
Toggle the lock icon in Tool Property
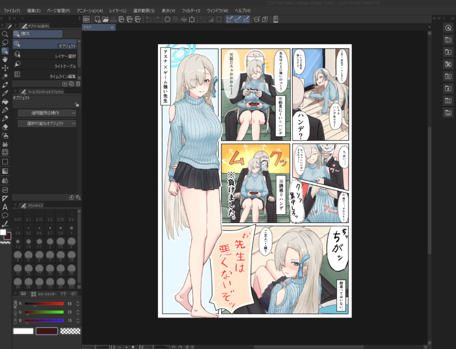pos(77,104)
